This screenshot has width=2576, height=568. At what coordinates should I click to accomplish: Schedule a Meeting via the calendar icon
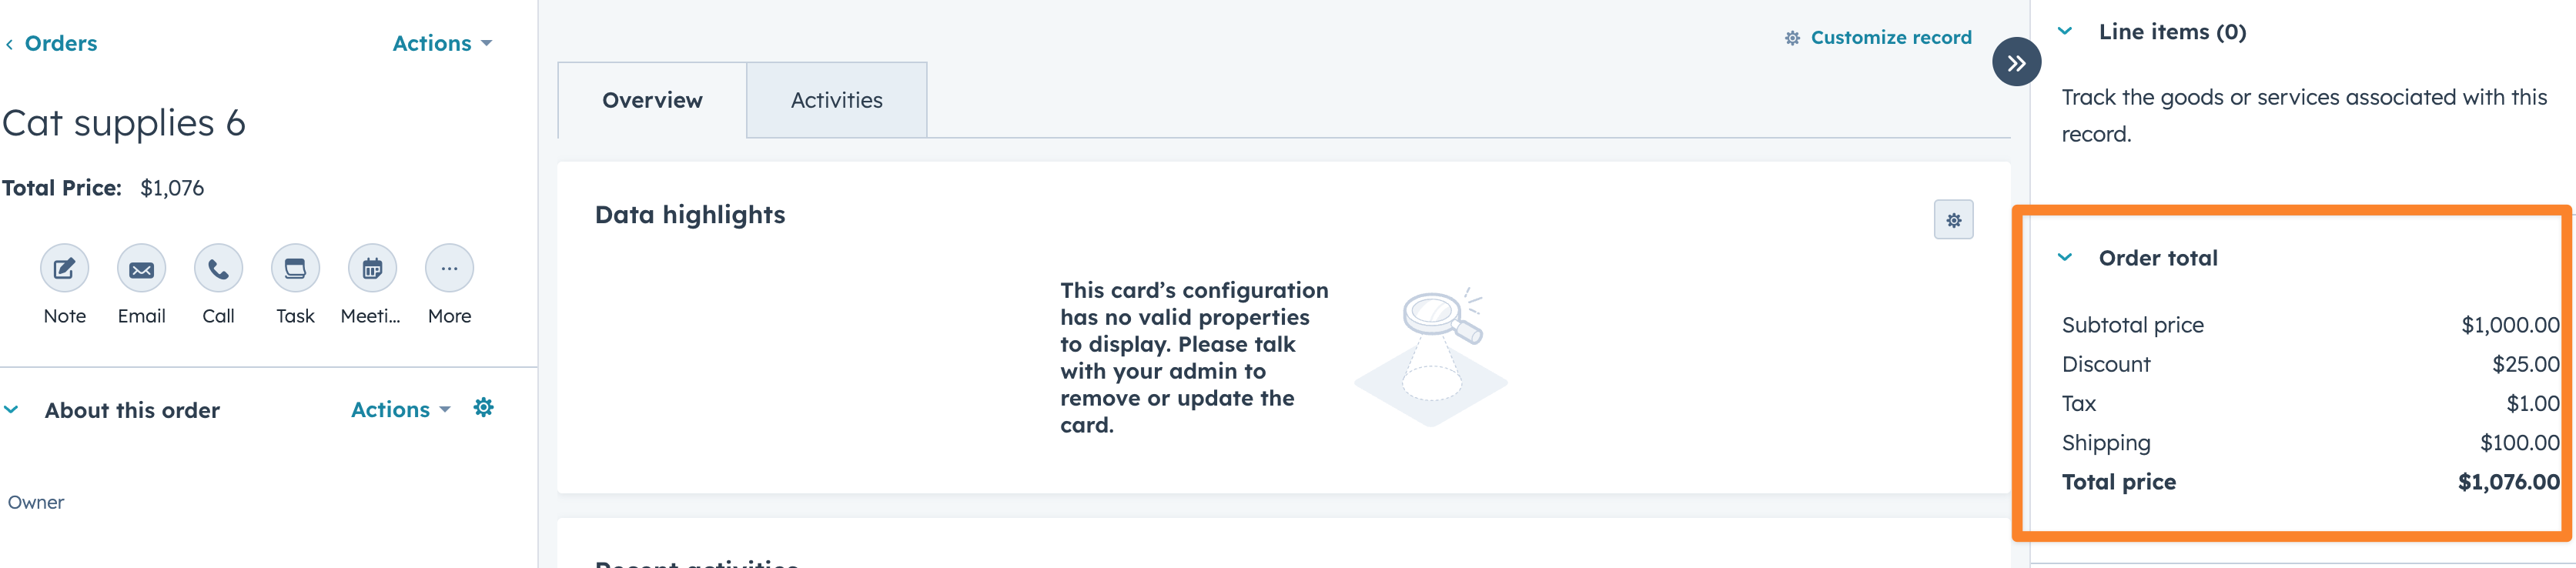click(372, 268)
